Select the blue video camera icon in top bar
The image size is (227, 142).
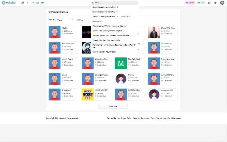coord(43,3)
